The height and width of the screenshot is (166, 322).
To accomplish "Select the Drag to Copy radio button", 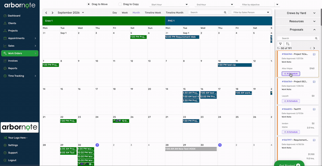I will click(x=120, y=4).
